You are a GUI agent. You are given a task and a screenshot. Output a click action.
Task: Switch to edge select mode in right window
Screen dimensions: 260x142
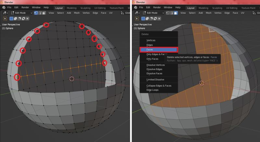172,13
